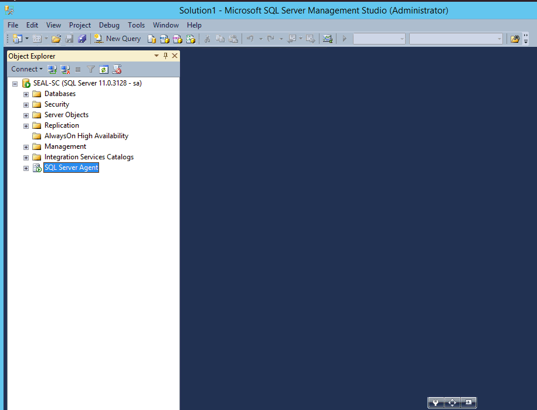Click the script icon with red X
This screenshot has width=537, height=410.
117,70
